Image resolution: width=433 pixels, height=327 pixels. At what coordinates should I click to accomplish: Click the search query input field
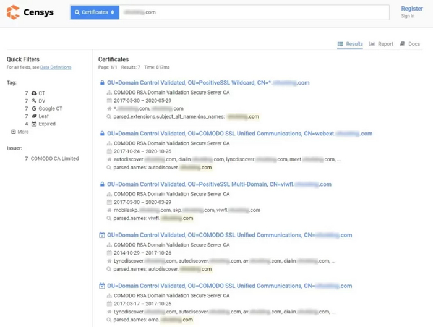tap(254, 12)
